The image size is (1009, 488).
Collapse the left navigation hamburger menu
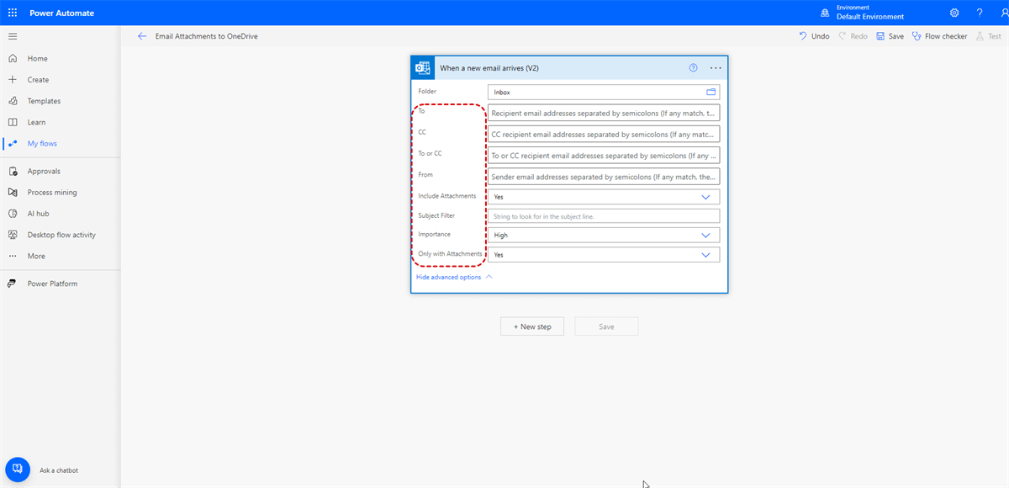pos(13,36)
